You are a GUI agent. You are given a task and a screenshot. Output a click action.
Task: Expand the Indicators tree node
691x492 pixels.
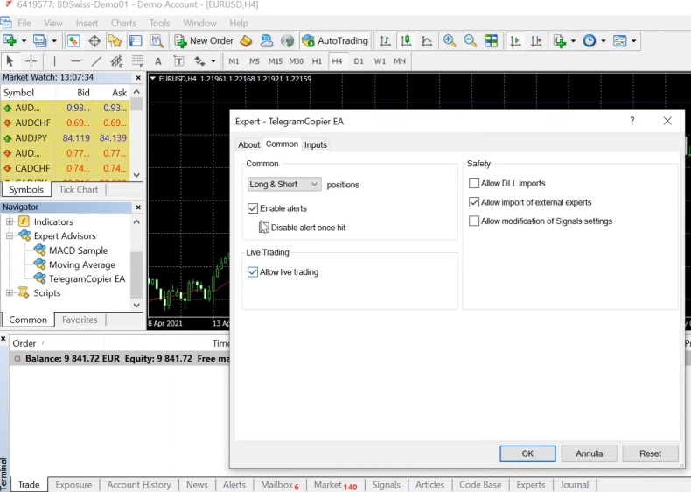(x=10, y=221)
